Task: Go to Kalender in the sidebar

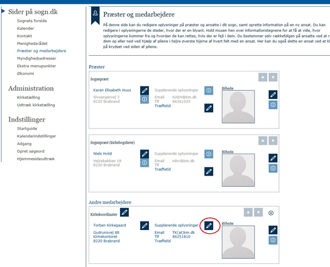Action: pyautogui.click(x=25, y=28)
